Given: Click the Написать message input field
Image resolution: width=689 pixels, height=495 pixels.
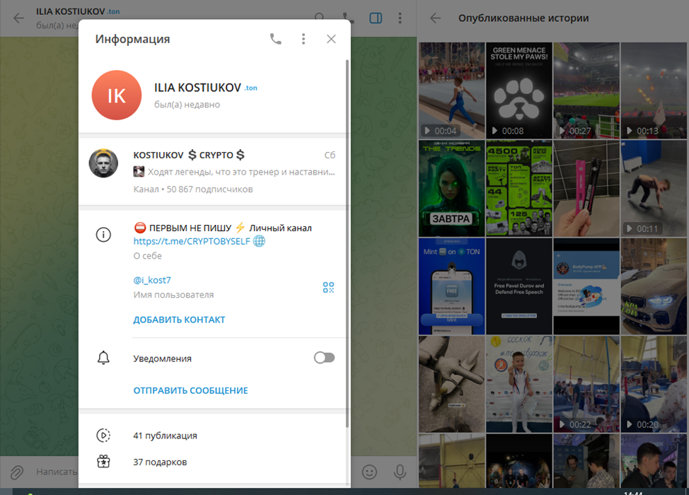Looking at the screenshot, I should [x=57, y=472].
